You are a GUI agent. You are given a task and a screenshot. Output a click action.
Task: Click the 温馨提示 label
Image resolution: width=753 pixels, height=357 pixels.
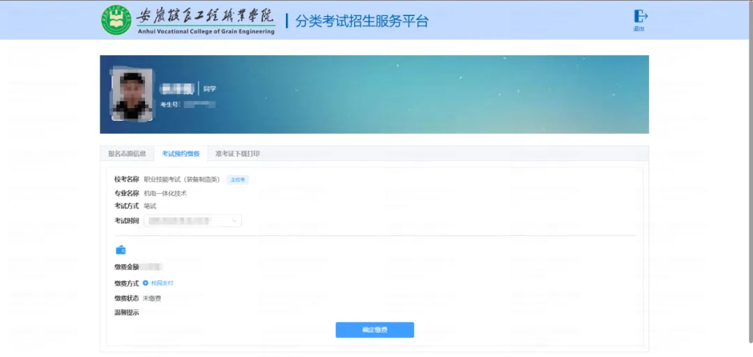coord(127,313)
